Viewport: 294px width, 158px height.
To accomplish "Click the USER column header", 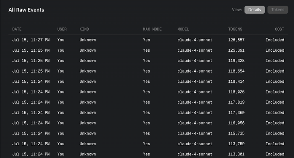I will 62,29.
